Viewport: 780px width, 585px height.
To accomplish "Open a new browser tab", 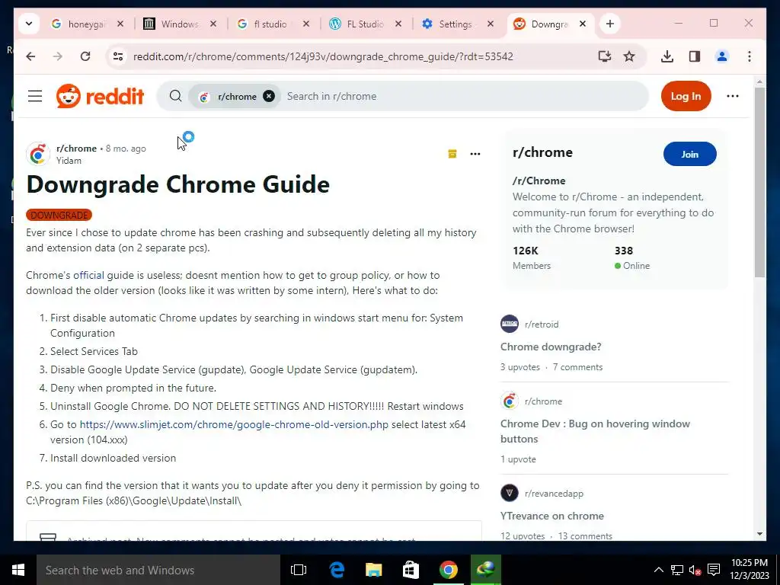I will click(x=610, y=24).
